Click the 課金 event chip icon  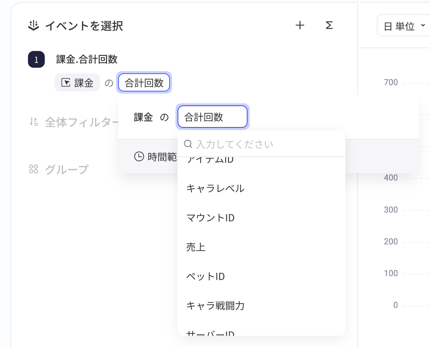coord(66,83)
